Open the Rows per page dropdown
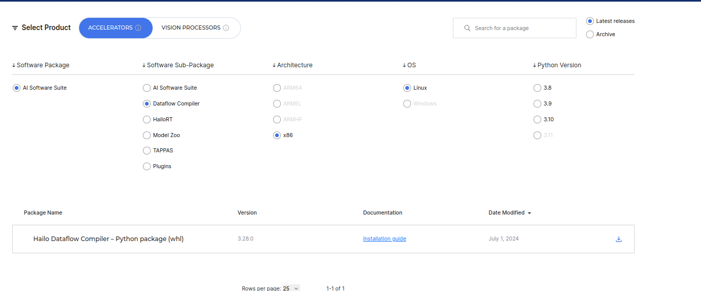 (291, 288)
